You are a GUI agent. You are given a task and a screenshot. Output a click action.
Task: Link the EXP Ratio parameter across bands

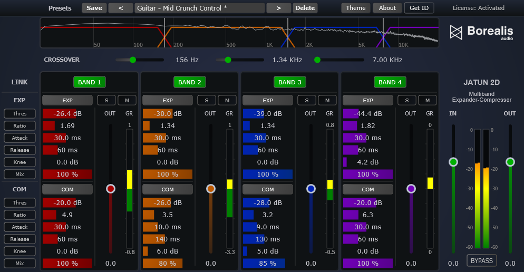(x=20, y=125)
